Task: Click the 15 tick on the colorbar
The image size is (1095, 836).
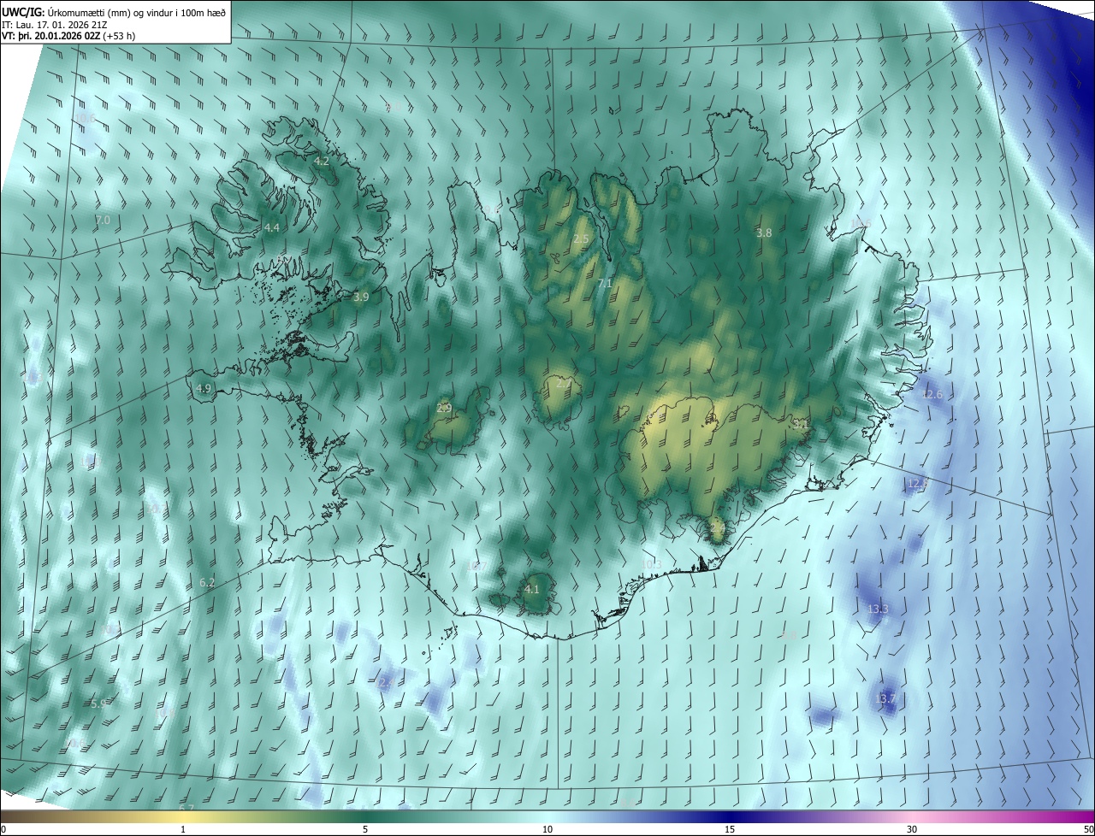Action: pyautogui.click(x=730, y=829)
